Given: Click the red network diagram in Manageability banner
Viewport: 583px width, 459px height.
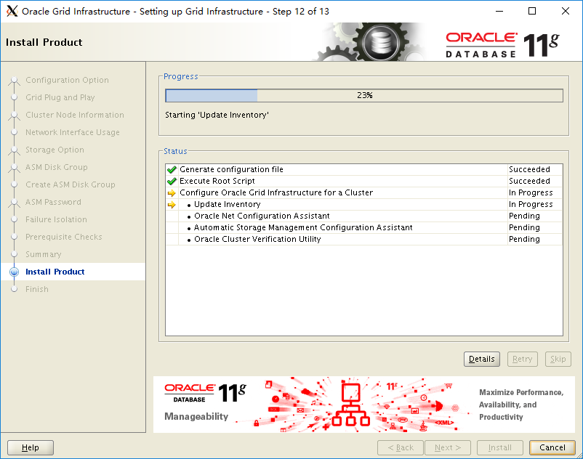Looking at the screenshot, I should [x=350, y=405].
